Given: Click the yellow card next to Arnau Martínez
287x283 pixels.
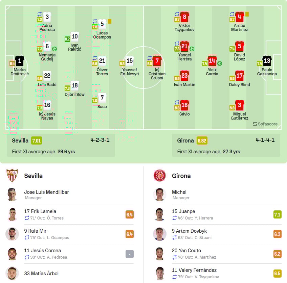Looking at the screenshot, I should [247, 14].
